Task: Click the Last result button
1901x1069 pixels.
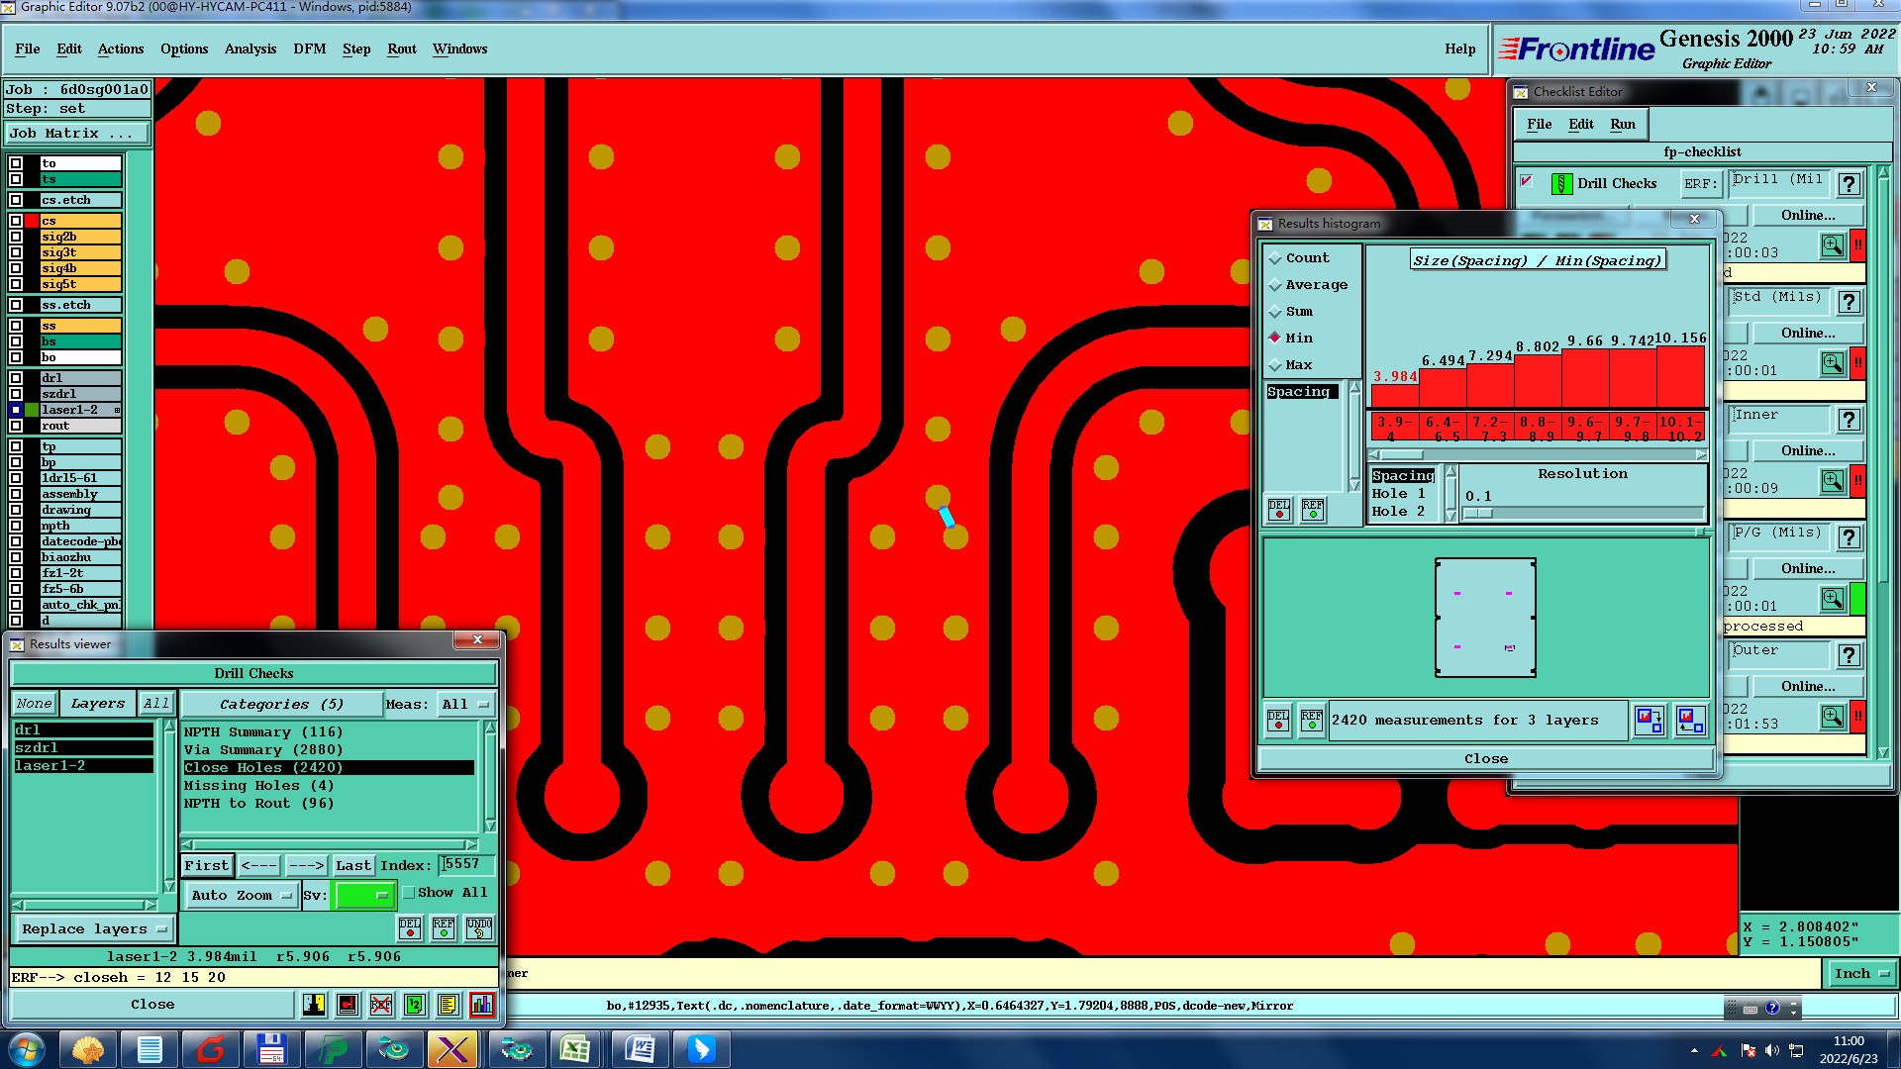Action: (x=352, y=866)
